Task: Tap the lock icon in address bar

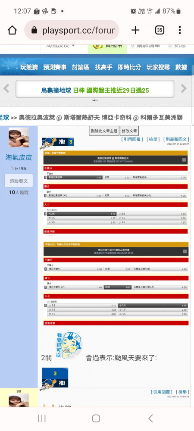Action: (x=34, y=30)
